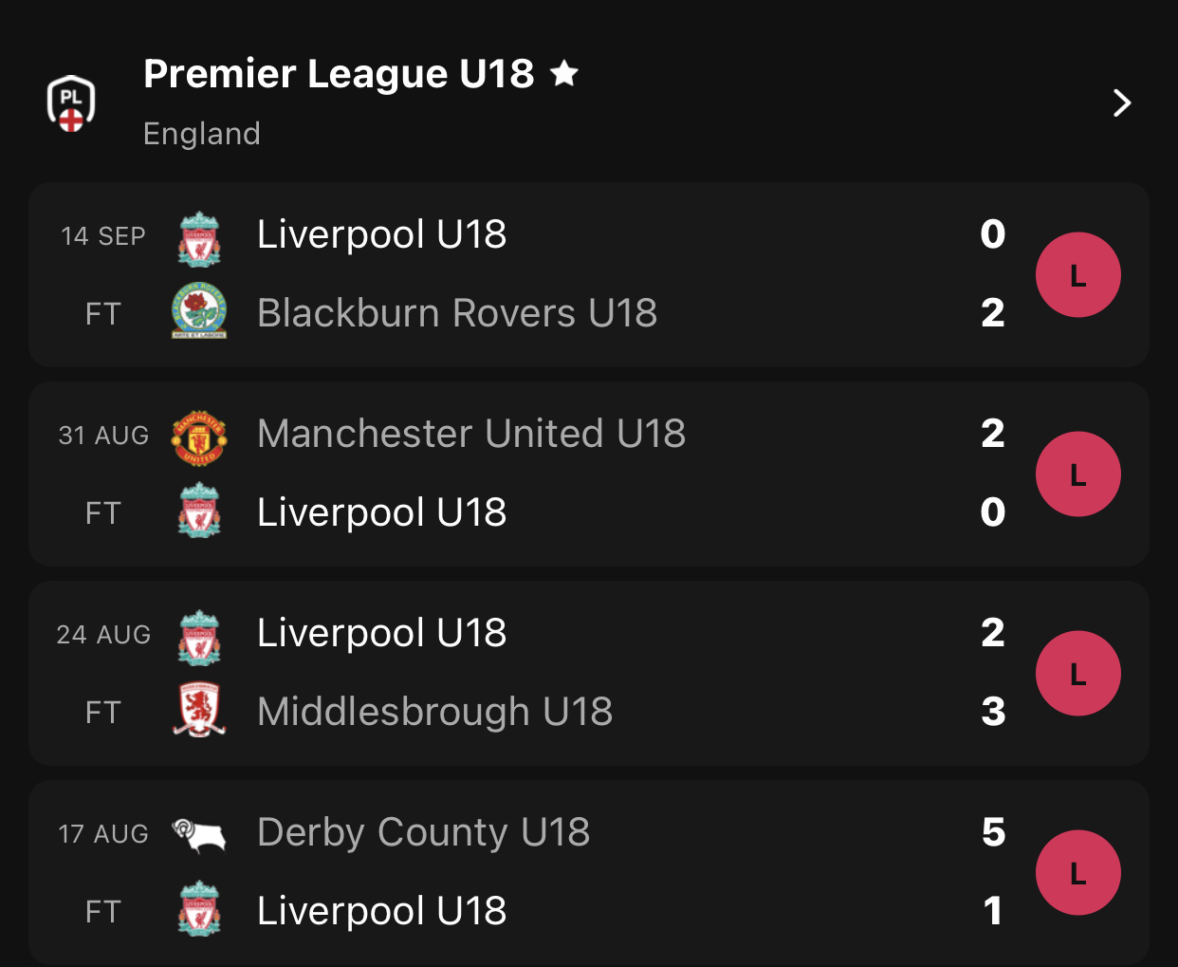Click Liverpool crest in the 31 Aug match

click(199, 511)
